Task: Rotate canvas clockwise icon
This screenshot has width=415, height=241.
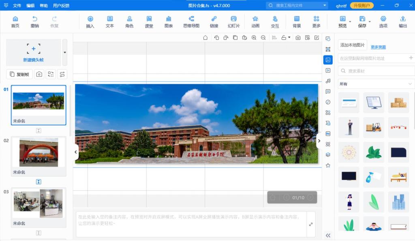Action: (226, 38)
